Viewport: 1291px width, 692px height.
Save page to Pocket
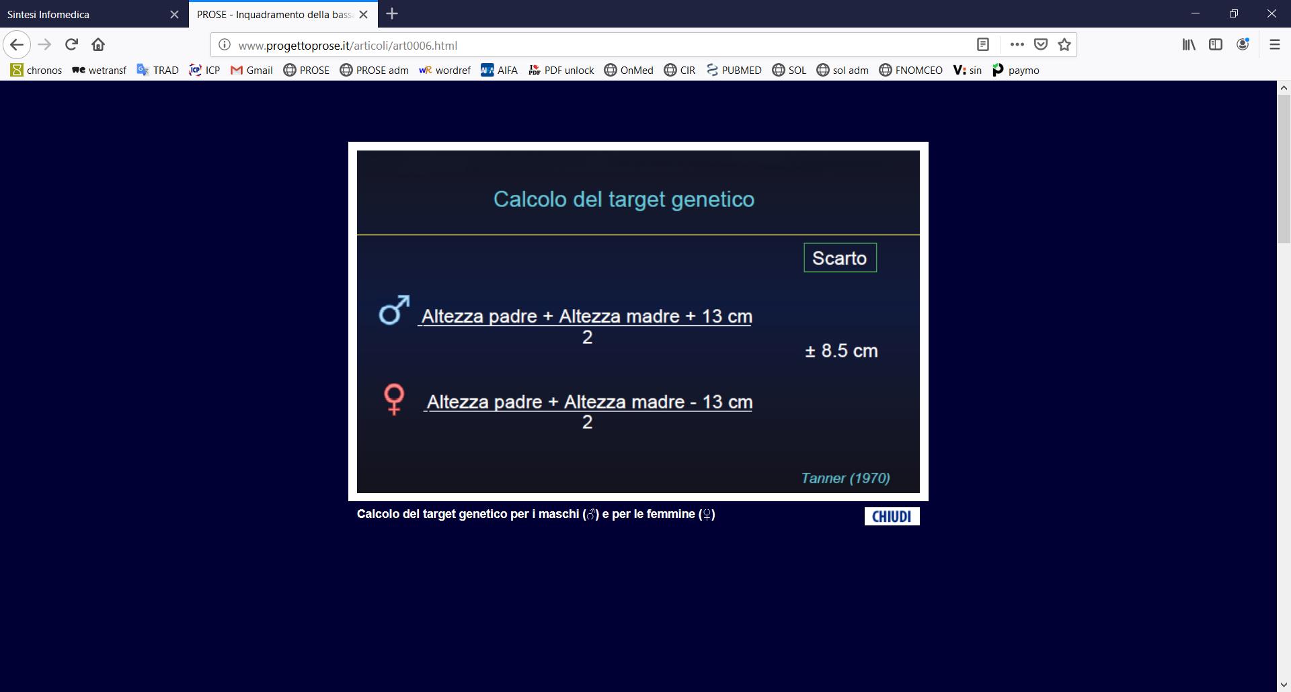point(1040,45)
